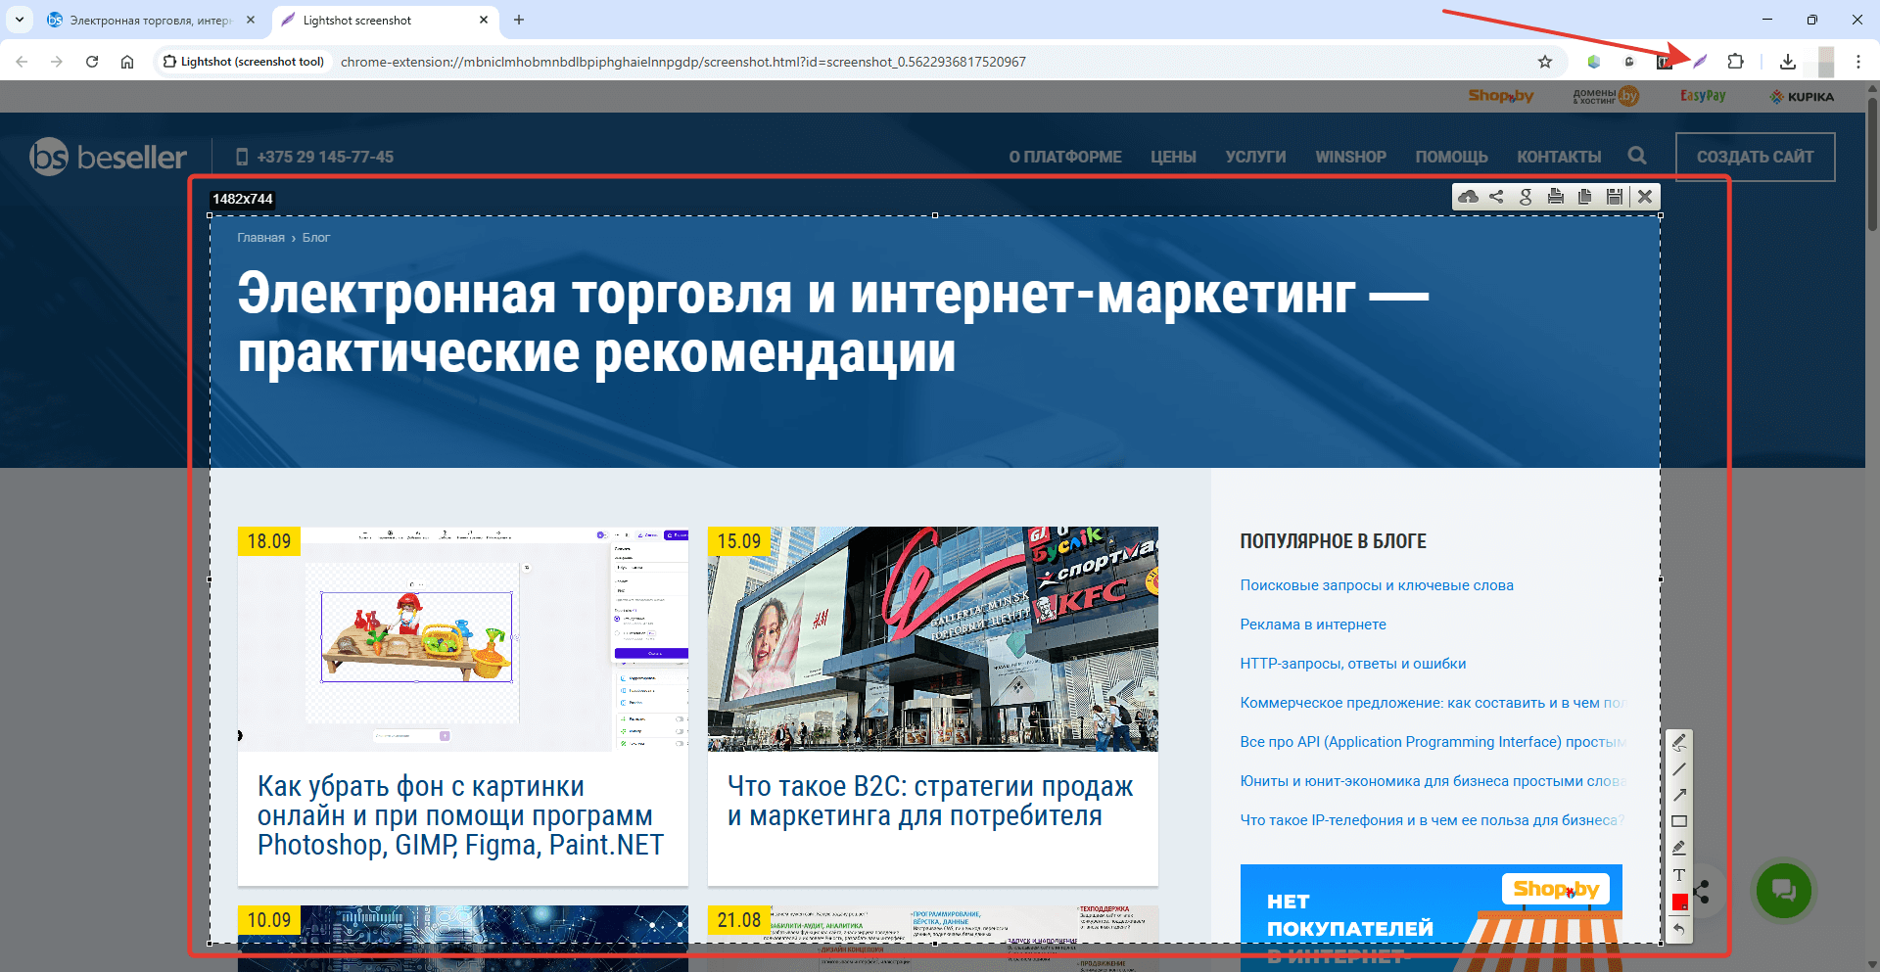Viewport: 1880px width, 972px height.
Task: Click the Домены & хостинг .by logo
Action: point(1606,96)
